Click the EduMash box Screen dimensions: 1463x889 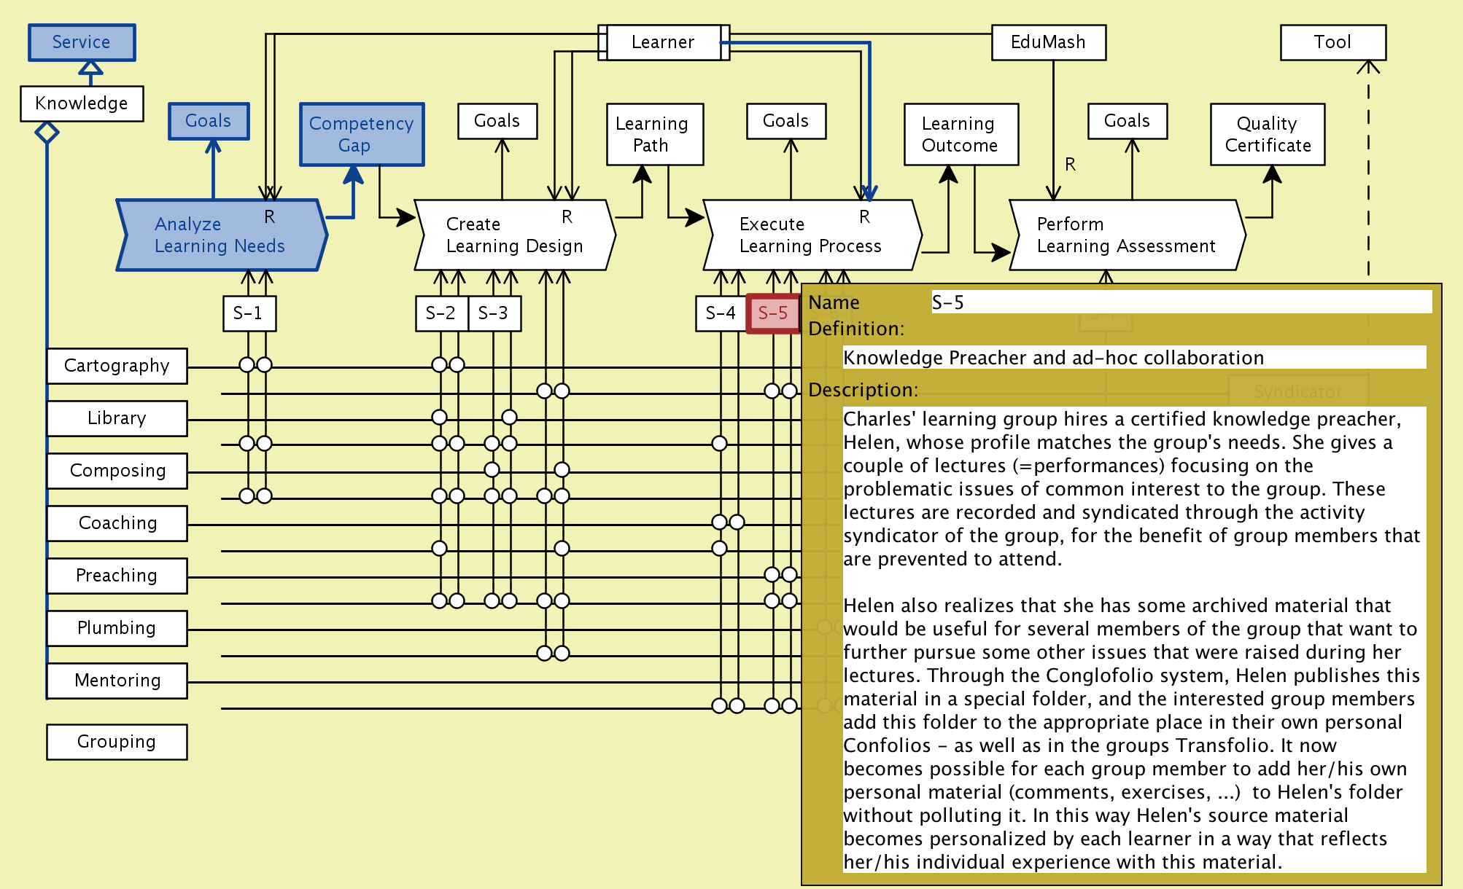(1048, 42)
